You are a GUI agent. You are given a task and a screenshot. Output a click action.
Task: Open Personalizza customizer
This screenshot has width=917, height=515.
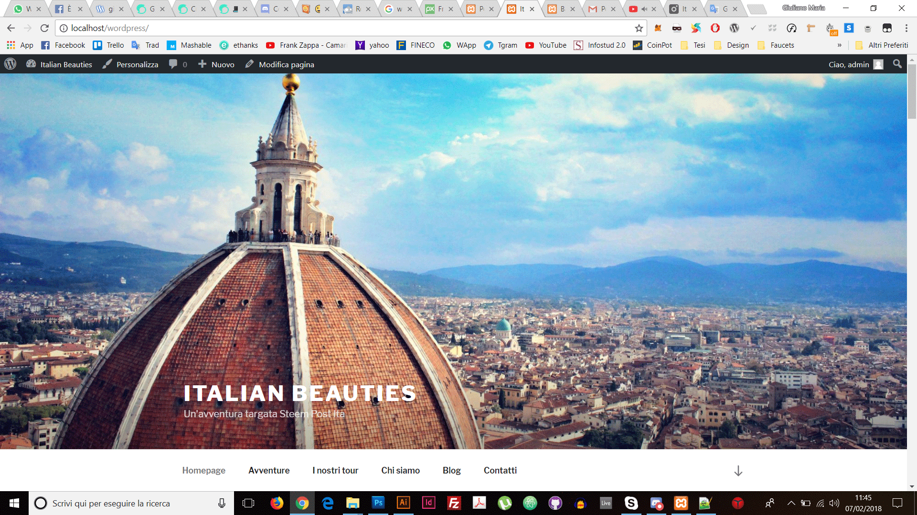pos(130,64)
